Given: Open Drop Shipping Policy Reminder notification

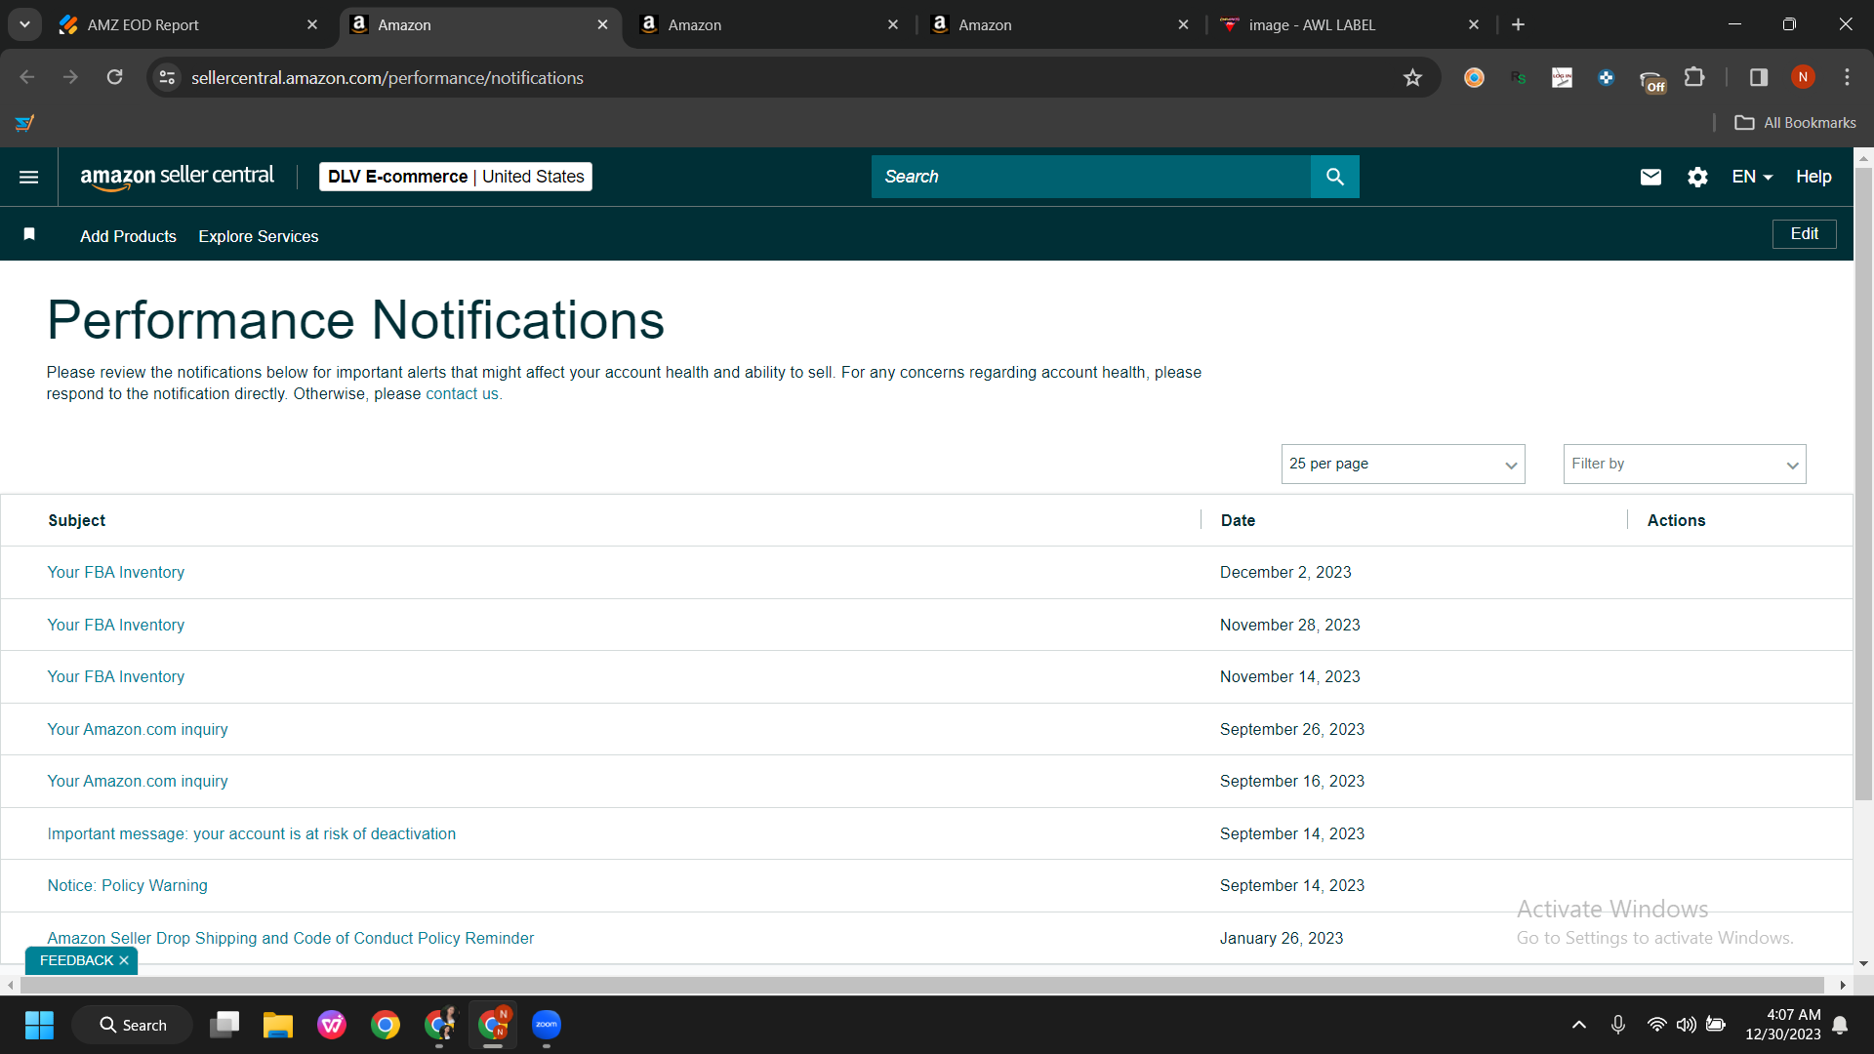Looking at the screenshot, I should [291, 938].
